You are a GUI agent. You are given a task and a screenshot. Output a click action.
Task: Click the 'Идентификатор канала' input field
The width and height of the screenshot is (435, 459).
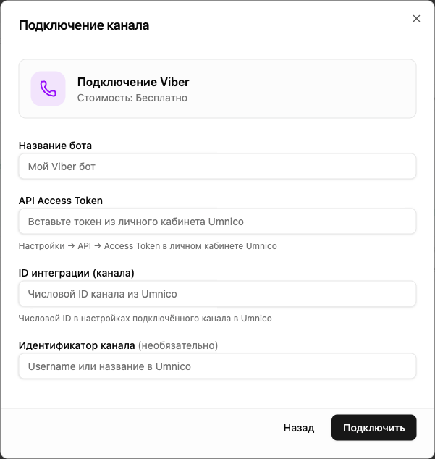[x=217, y=366]
